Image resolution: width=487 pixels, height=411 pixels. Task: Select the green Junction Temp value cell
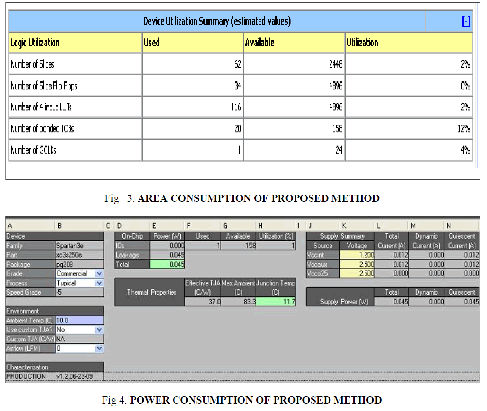(x=275, y=302)
